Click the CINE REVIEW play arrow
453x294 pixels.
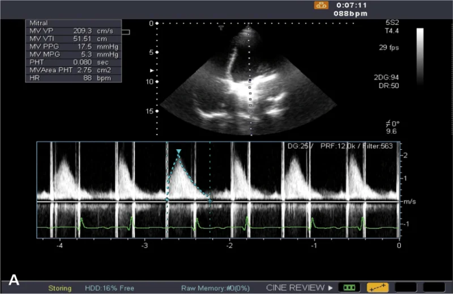coord(331,288)
